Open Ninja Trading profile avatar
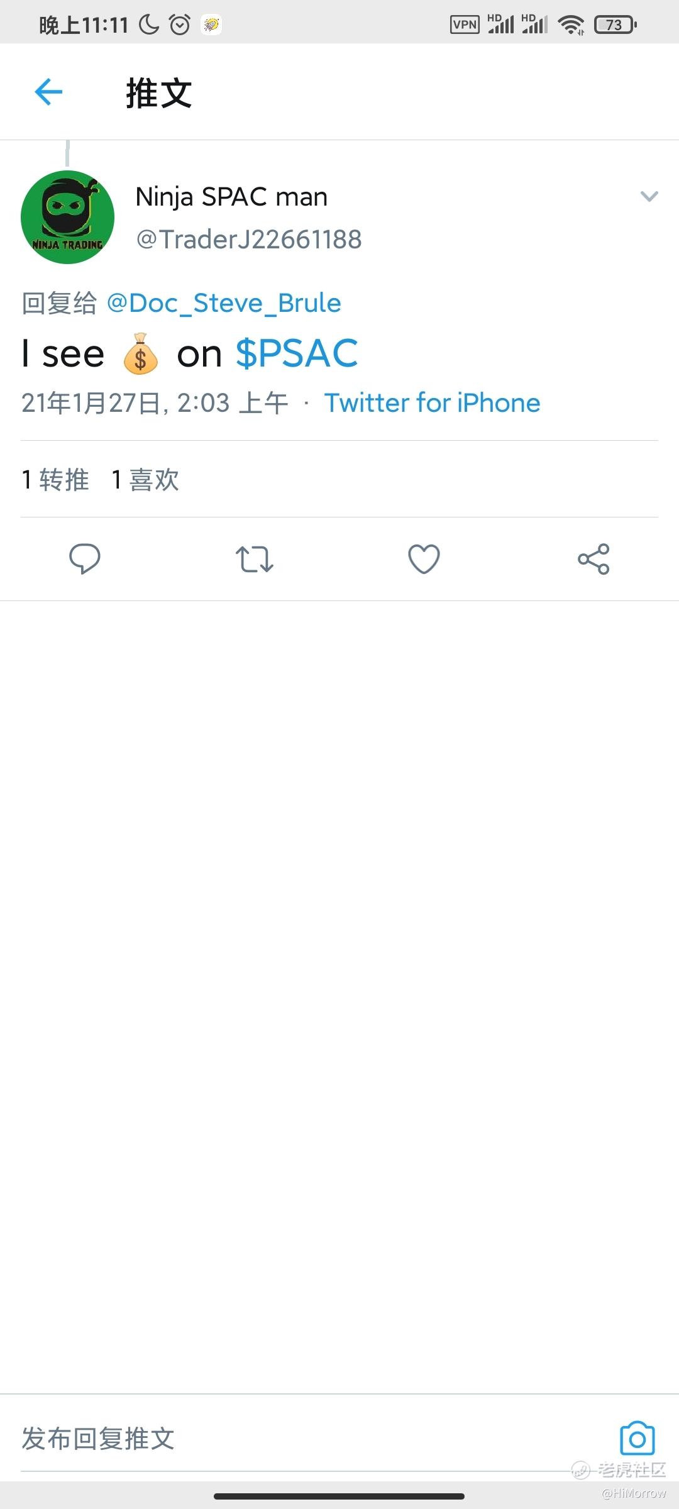The image size is (679, 1509). [68, 218]
